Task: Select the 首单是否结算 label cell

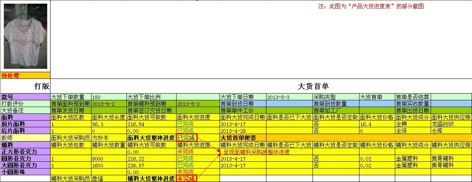Action: click(412, 97)
